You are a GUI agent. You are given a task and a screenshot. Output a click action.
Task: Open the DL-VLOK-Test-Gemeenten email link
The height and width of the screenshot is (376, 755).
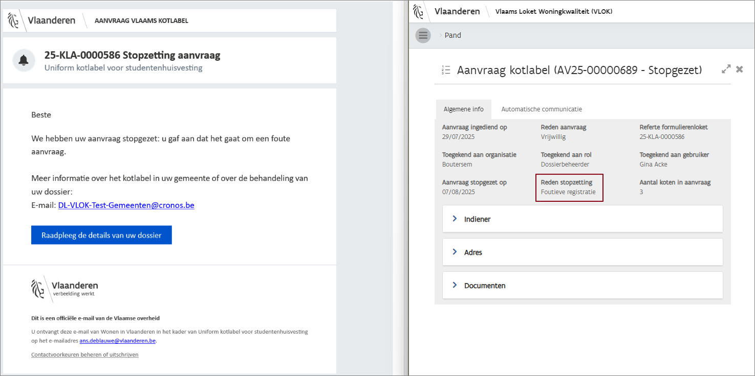(126, 205)
